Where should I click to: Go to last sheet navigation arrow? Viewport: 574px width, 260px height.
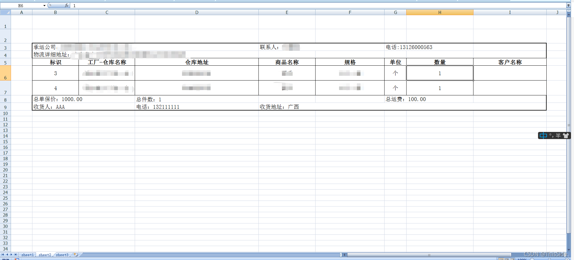click(16, 255)
